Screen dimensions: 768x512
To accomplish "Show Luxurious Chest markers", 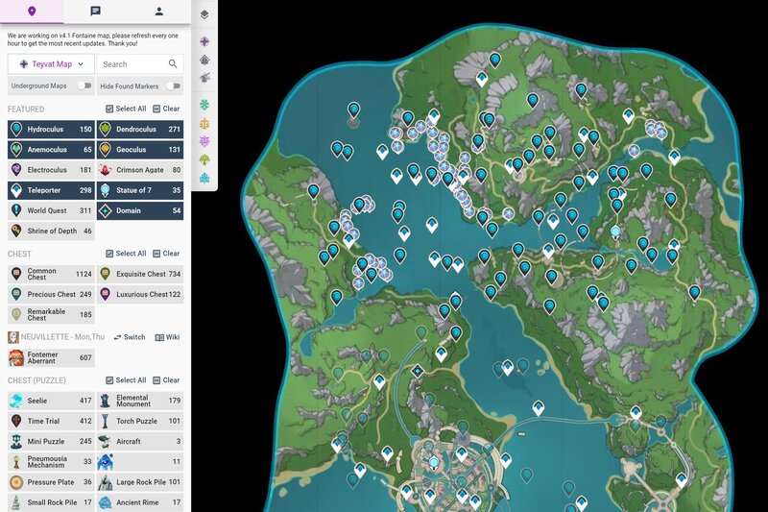I will (x=140, y=295).
